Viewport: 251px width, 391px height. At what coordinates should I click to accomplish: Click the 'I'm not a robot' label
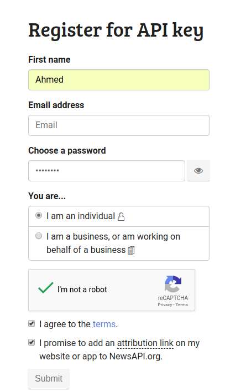click(x=82, y=290)
